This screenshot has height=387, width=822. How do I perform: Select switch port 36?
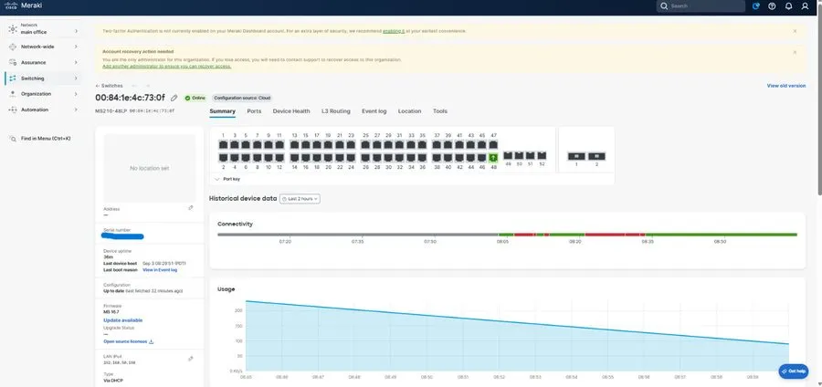[x=422, y=157]
